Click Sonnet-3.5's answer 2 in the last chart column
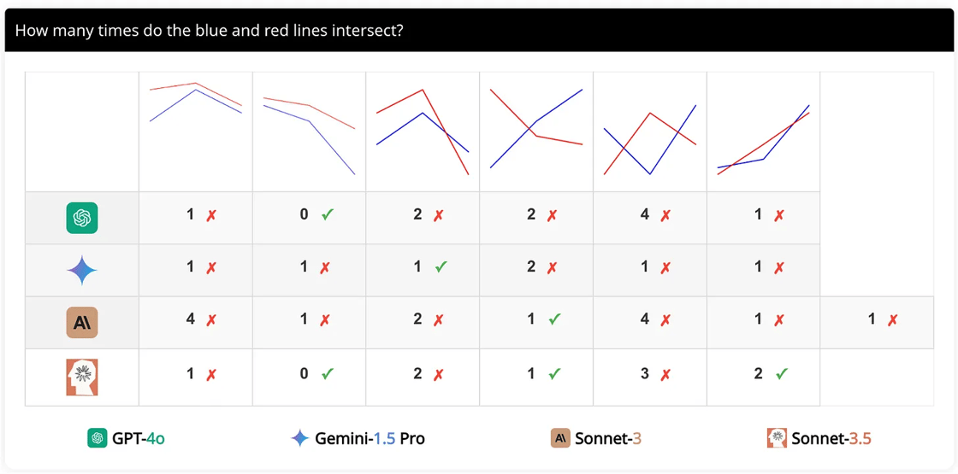Image resolution: width=958 pixels, height=474 pixels. 759,373
